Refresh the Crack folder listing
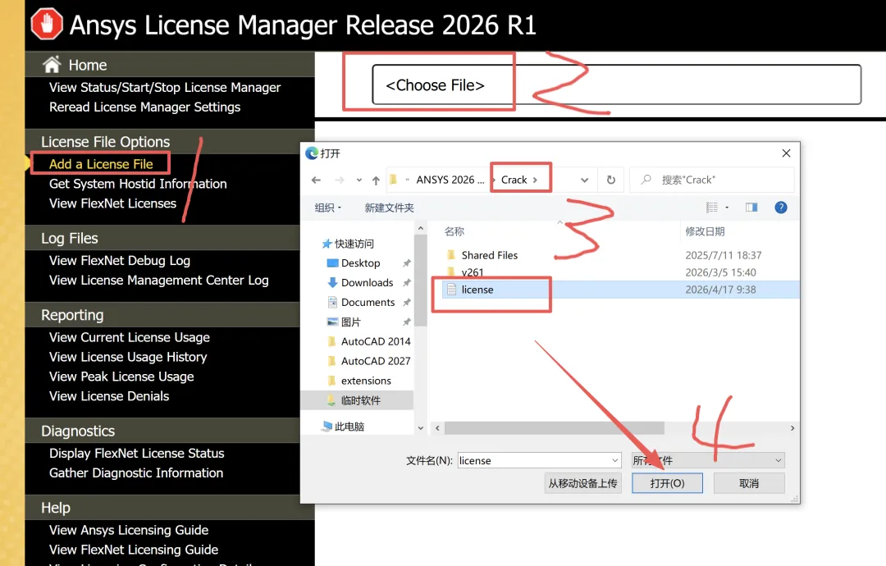The height and width of the screenshot is (566, 886). coord(611,180)
